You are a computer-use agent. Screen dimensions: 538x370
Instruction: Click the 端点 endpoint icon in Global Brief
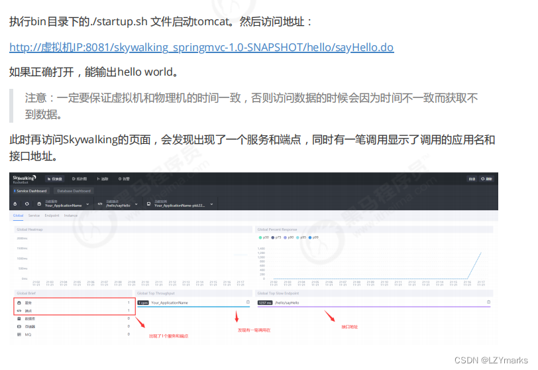point(19,310)
